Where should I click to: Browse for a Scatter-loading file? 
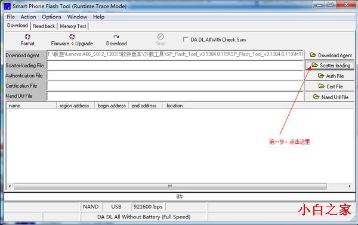tap(330, 65)
